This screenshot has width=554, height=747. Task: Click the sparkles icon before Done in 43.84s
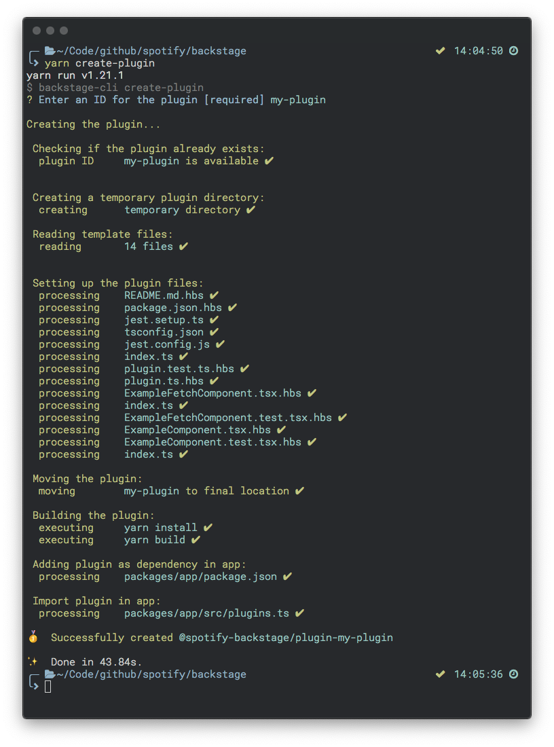(x=33, y=661)
